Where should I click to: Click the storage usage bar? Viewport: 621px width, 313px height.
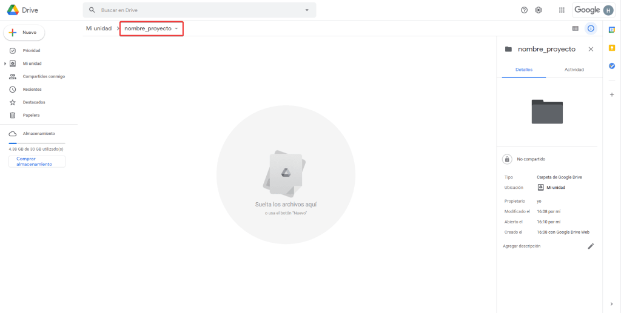[37, 143]
